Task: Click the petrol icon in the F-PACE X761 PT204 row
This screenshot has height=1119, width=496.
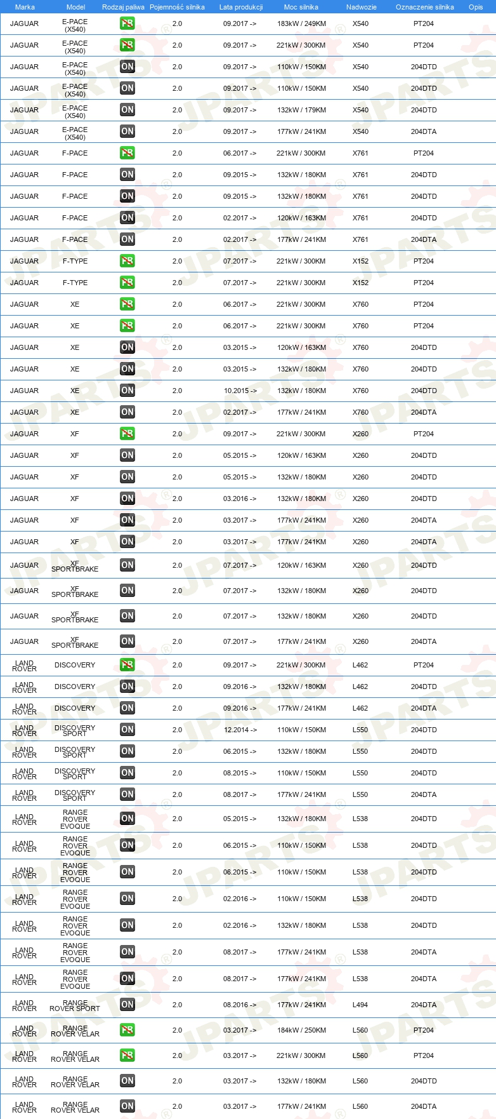Action: (x=127, y=153)
